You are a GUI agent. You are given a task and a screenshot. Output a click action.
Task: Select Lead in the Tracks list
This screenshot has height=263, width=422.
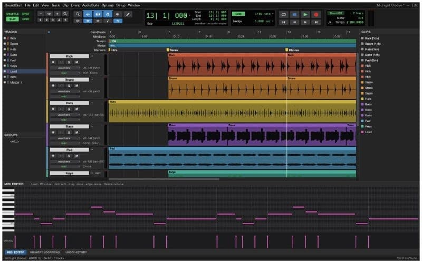[x=24, y=72]
